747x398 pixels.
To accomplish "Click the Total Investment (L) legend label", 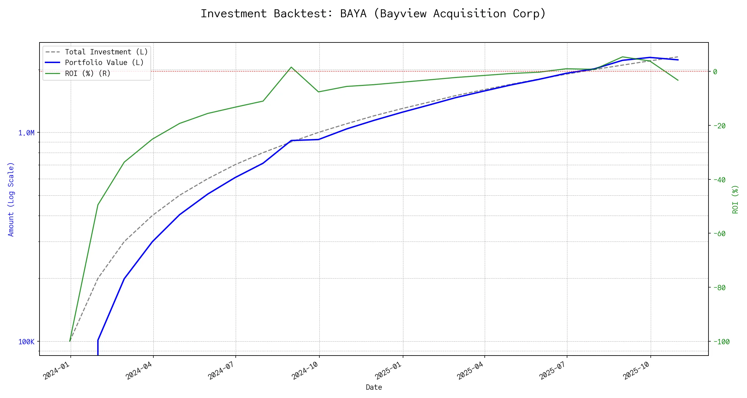I will point(106,52).
